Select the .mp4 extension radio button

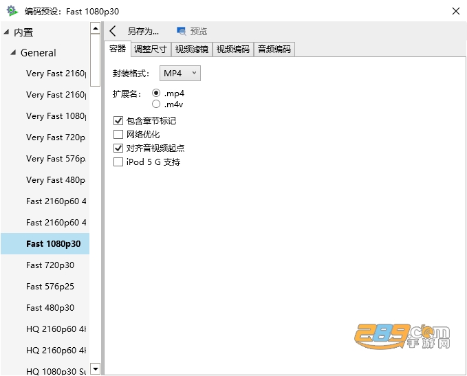click(x=156, y=93)
